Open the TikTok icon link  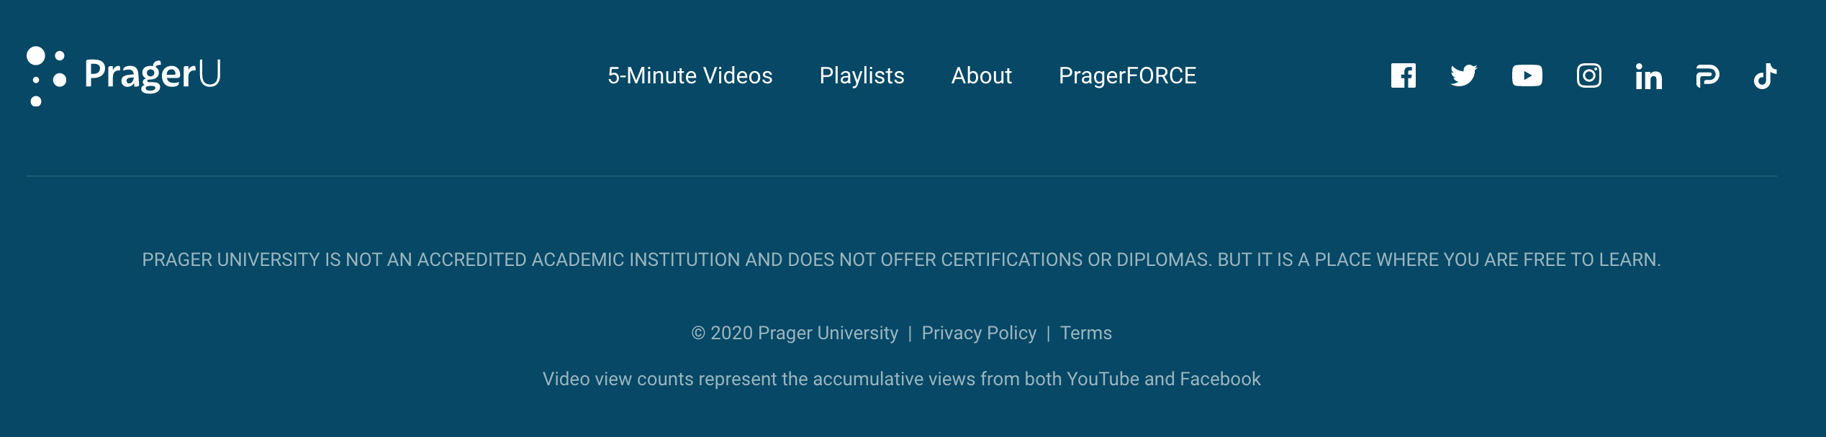click(x=1765, y=75)
